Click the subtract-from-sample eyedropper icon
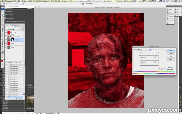The height and width of the screenshot is (114, 182). pos(164,69)
